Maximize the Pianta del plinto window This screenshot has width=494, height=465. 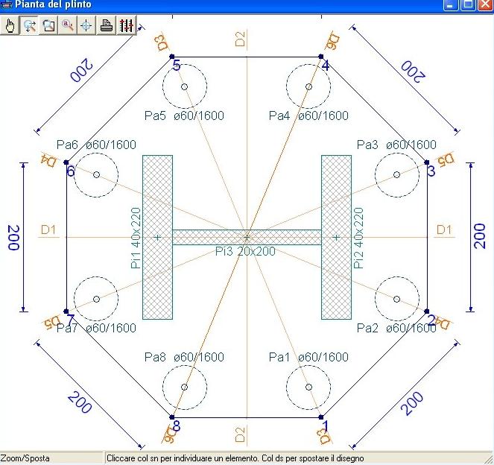click(468, 4)
